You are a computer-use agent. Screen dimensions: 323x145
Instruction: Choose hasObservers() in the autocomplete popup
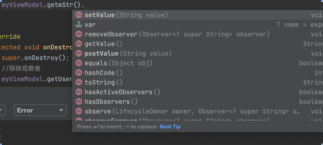click(x=111, y=102)
